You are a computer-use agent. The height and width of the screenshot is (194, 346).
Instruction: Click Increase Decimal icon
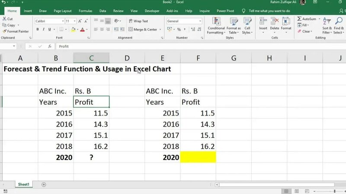(x=193, y=29)
